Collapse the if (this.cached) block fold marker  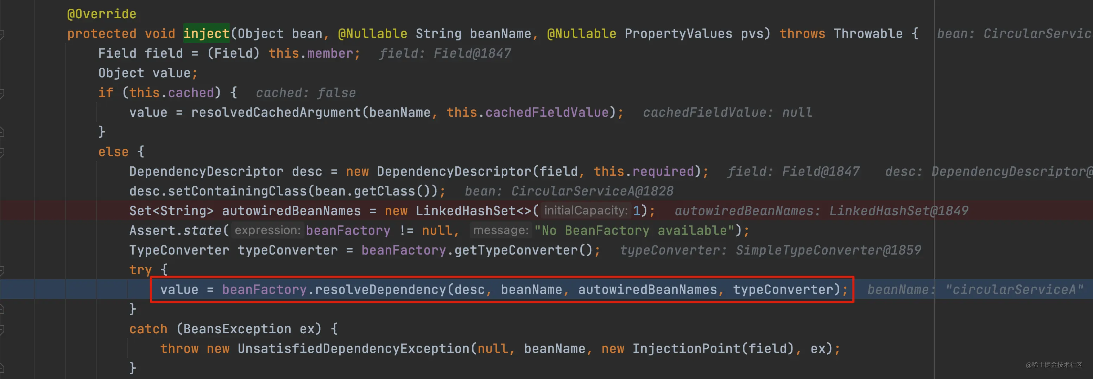coord(2,92)
